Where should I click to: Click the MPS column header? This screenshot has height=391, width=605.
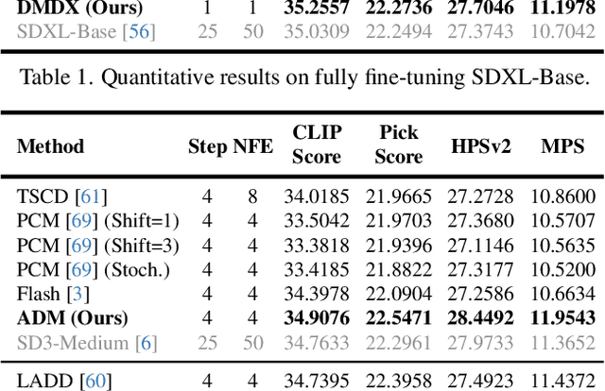click(x=562, y=146)
